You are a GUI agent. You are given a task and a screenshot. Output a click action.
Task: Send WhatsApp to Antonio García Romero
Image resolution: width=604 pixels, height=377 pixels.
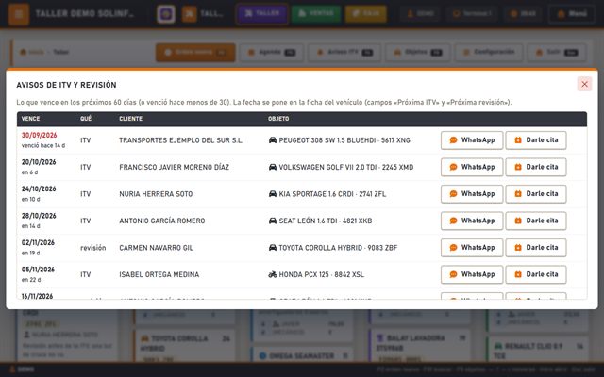tap(472, 221)
